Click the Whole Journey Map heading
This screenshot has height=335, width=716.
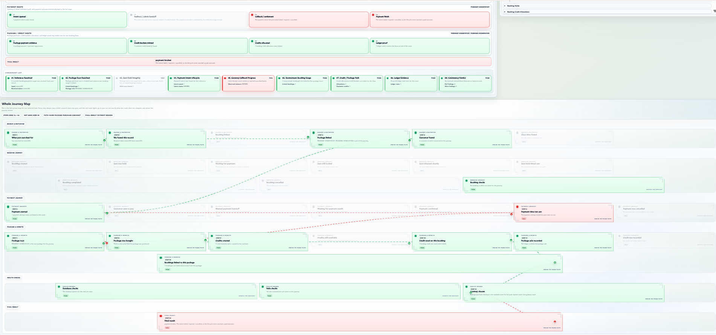16,104
